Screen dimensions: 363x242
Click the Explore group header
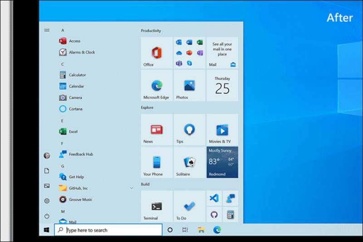point(147,107)
